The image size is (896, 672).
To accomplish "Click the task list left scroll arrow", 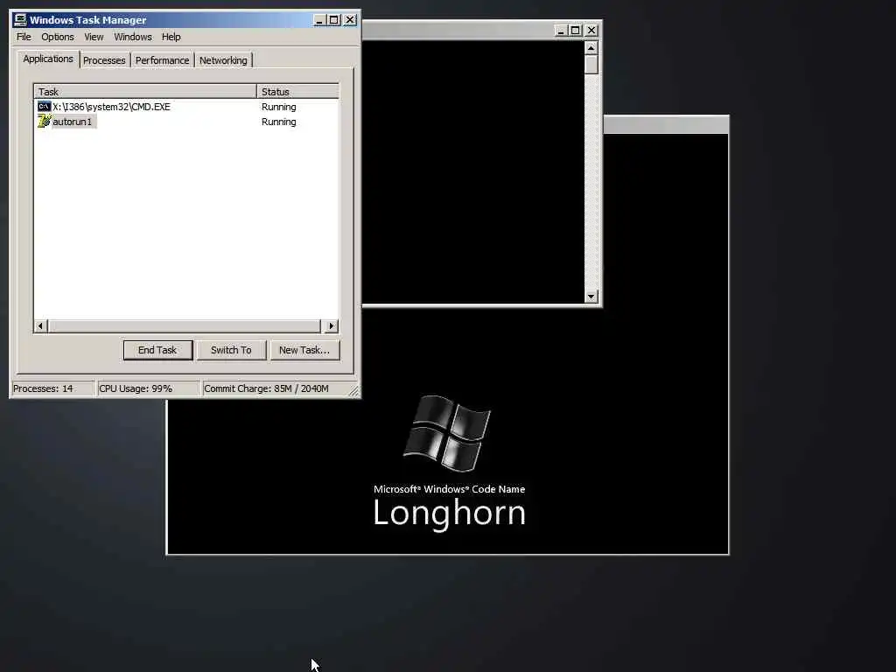I will (40, 326).
